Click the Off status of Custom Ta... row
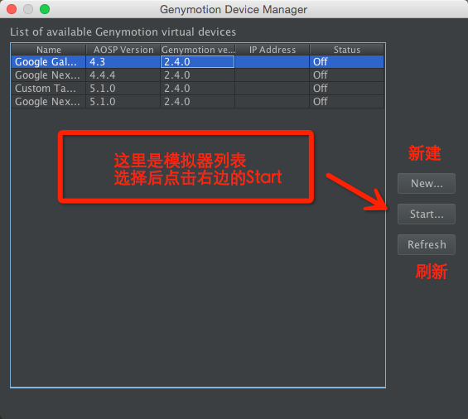The width and height of the screenshot is (468, 419). 347,89
